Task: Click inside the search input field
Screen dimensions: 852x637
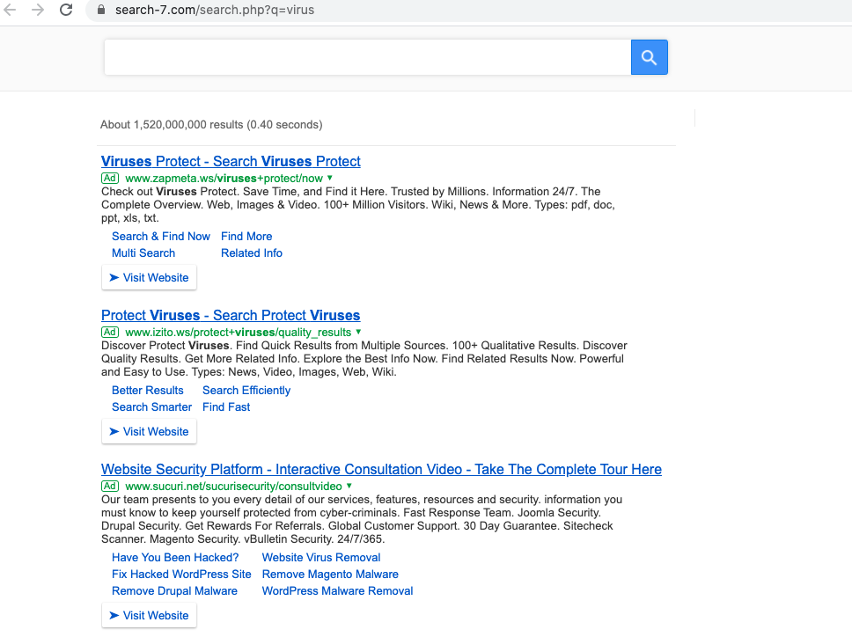Action: (x=367, y=57)
